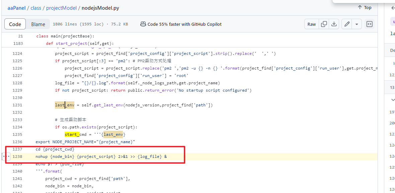This screenshot has width=395, height=193.
Task: Click highlighted last_env symbol on line 1231
Action: (65, 105)
